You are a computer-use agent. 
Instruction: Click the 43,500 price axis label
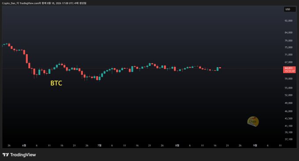click(x=288, y=118)
